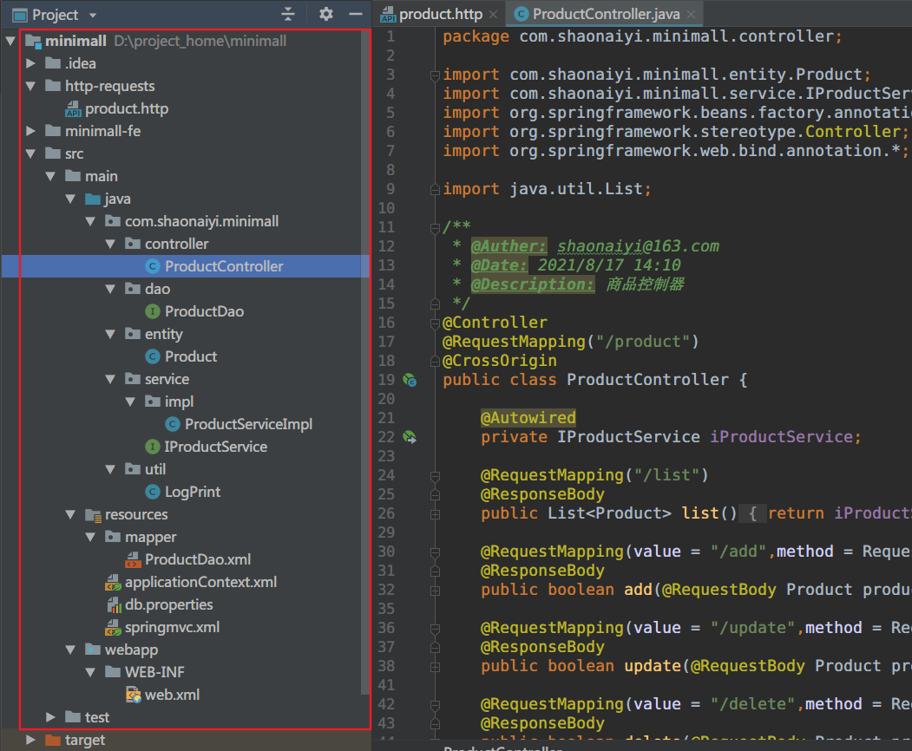This screenshot has width=912, height=751.
Task: Collapse the controller package
Action: coord(110,245)
